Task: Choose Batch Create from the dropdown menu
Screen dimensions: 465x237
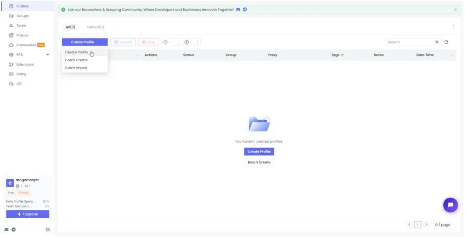Action: pos(76,60)
